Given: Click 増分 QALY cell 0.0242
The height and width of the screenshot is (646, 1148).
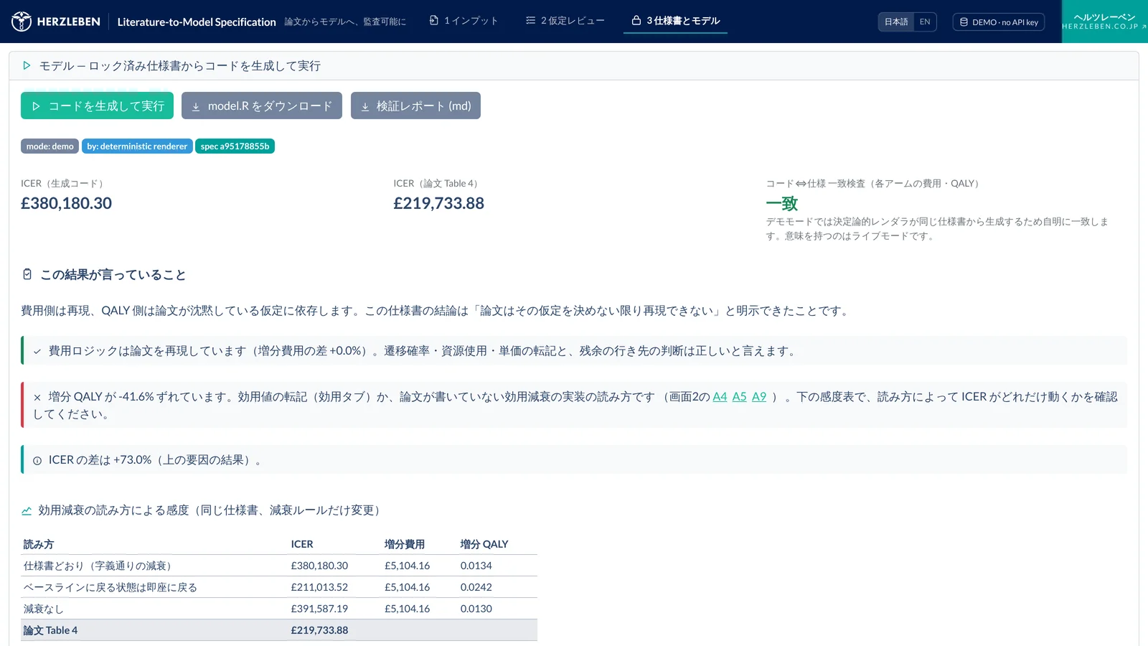Looking at the screenshot, I should 476,587.
